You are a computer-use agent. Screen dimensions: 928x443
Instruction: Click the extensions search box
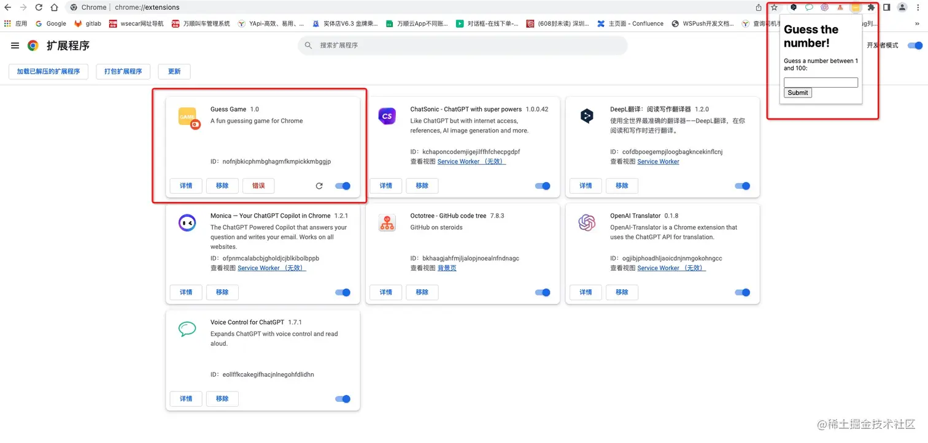[463, 45]
